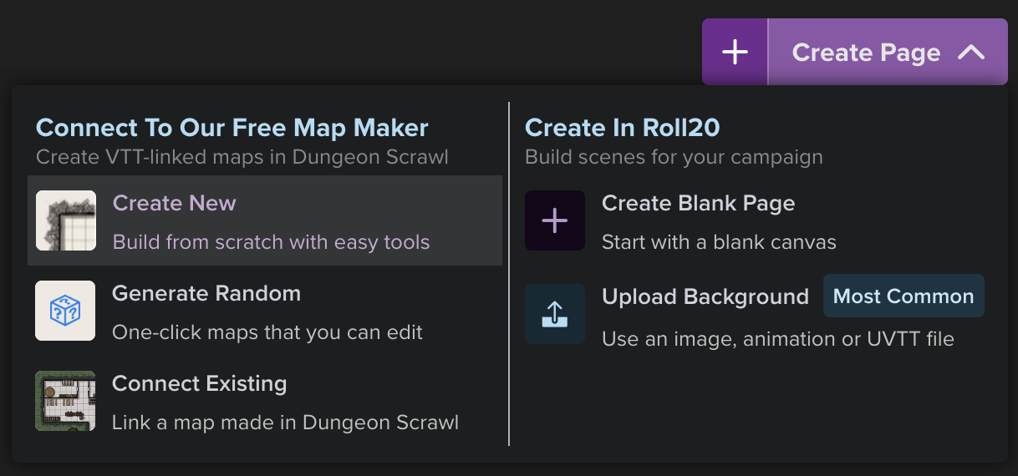Collapse the menu with the Create Page chevron

pyautogui.click(x=971, y=53)
